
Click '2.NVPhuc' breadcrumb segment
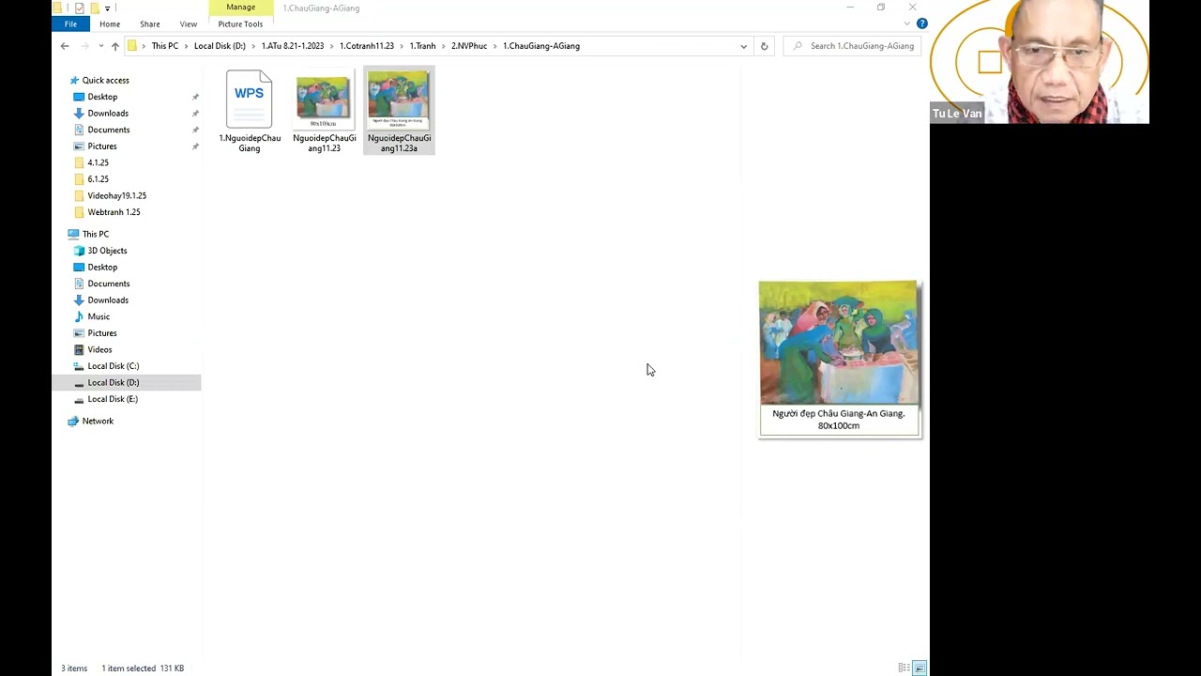469,46
